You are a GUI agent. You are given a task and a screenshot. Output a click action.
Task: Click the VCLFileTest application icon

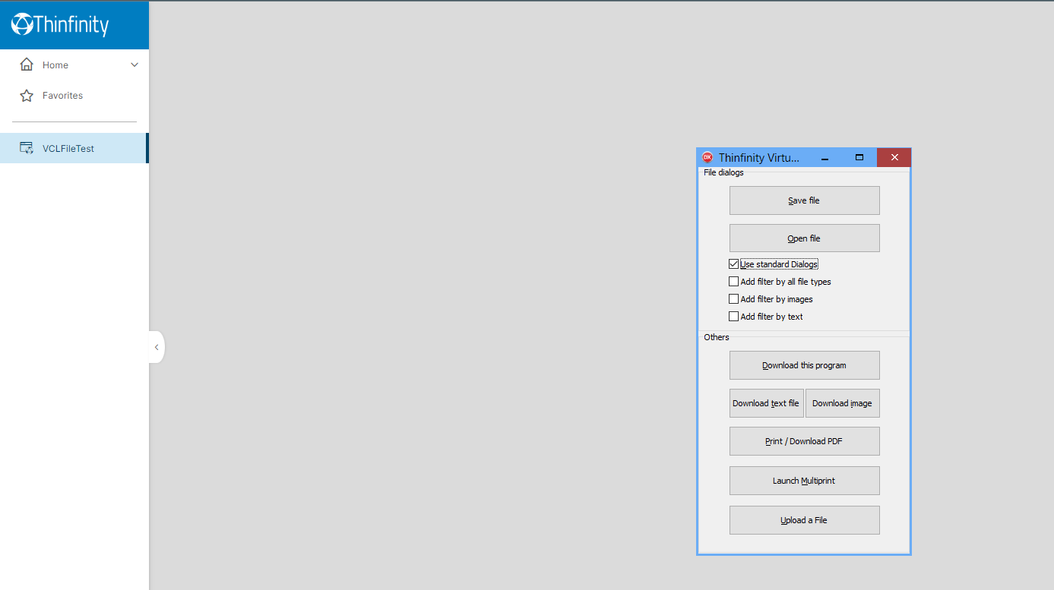[x=27, y=148]
